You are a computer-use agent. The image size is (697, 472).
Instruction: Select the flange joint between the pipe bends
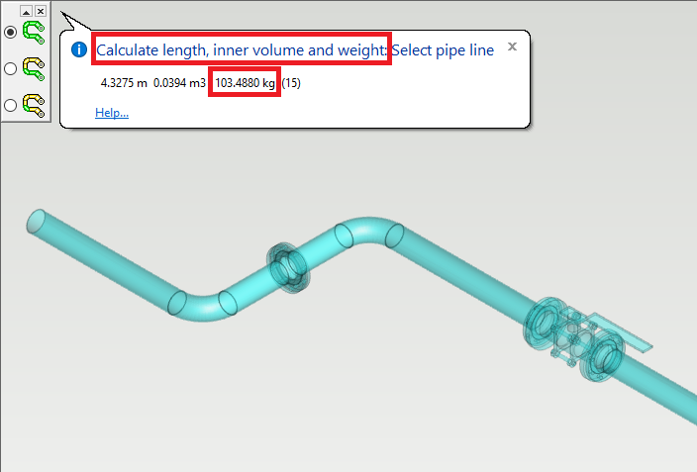pyautogui.click(x=288, y=268)
